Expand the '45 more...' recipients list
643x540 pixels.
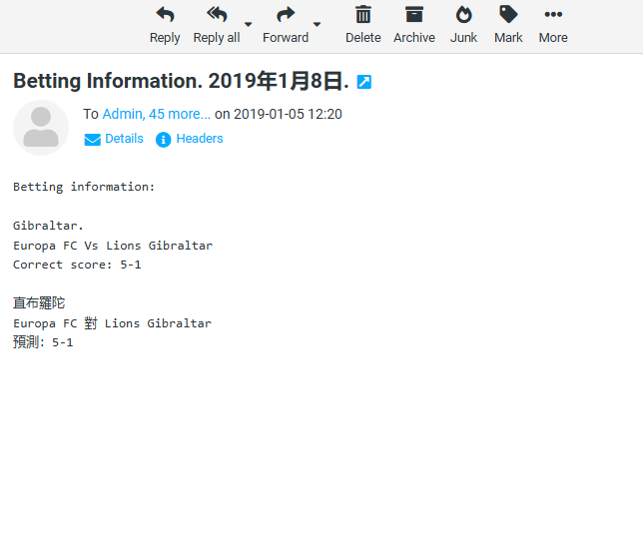[x=180, y=114]
